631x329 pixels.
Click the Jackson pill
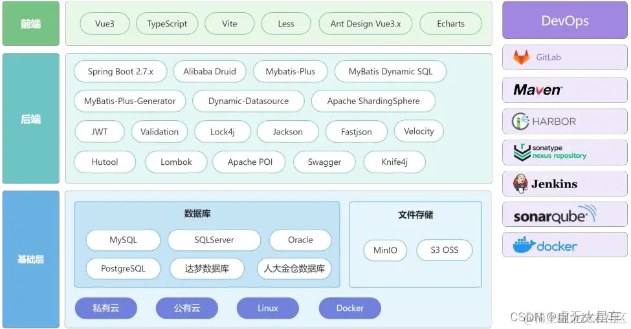pyautogui.click(x=288, y=131)
